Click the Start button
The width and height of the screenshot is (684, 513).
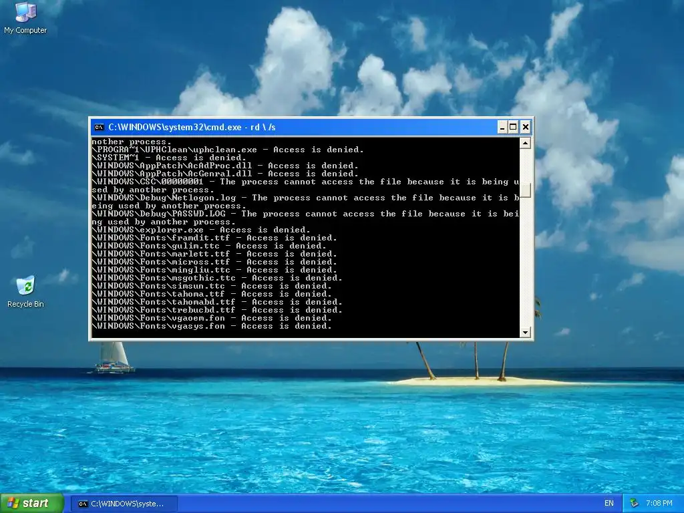coord(32,504)
